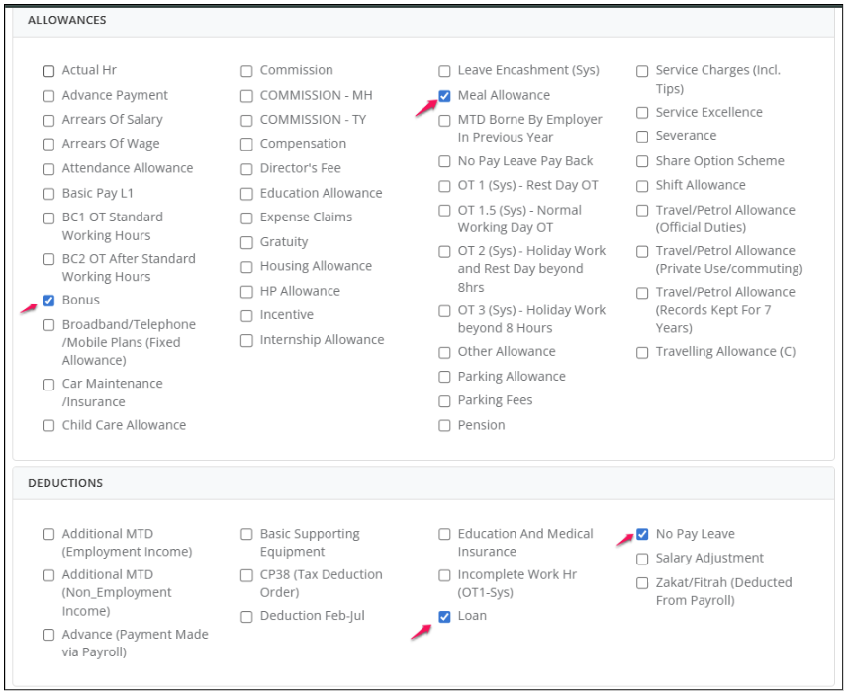Tick the Housing Allowance checkbox

click(x=246, y=267)
